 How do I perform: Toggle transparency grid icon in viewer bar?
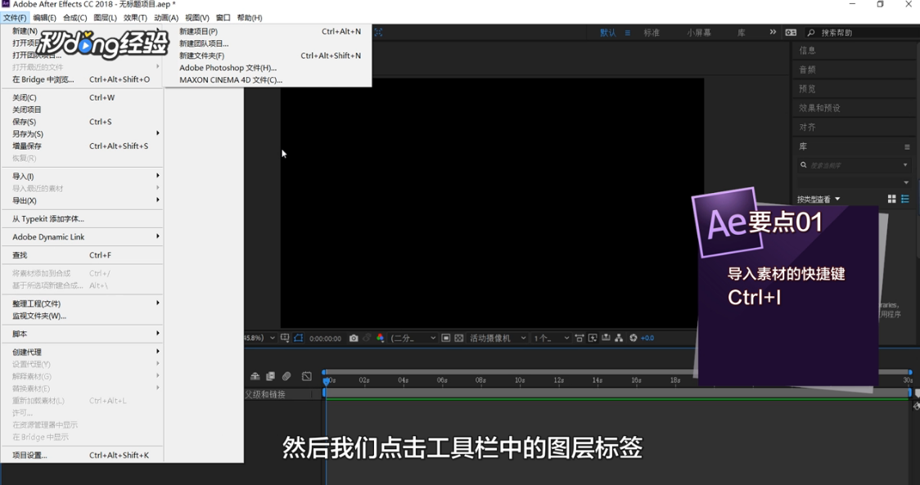[x=459, y=339]
